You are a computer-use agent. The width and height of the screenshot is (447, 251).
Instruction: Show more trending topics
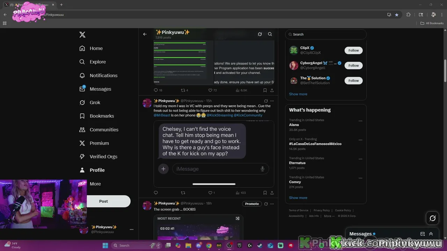click(x=298, y=198)
